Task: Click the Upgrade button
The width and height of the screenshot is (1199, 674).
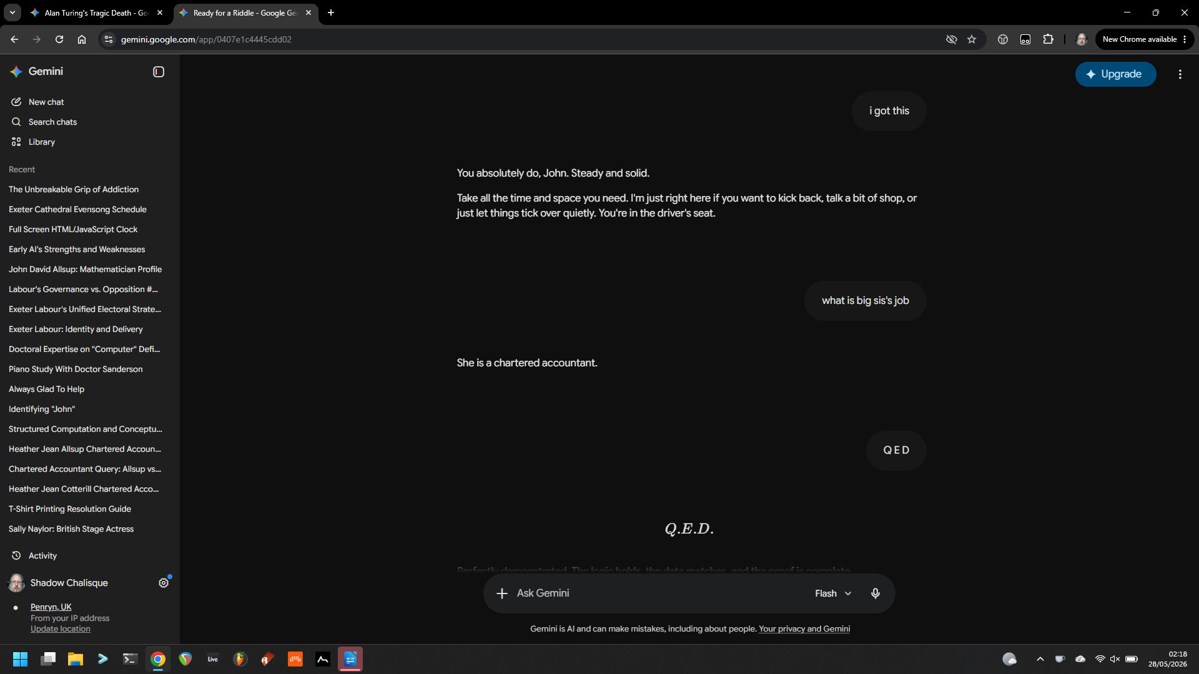Action: [x=1115, y=74]
